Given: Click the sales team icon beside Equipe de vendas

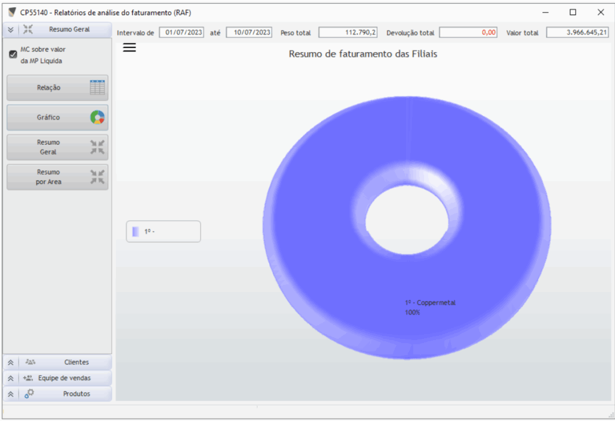Looking at the screenshot, I should [x=28, y=378].
